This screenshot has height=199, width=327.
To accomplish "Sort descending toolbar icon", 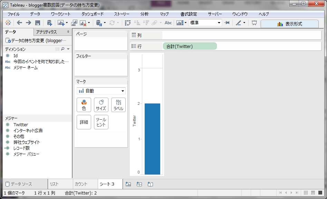I will pyautogui.click(x=146, y=23).
